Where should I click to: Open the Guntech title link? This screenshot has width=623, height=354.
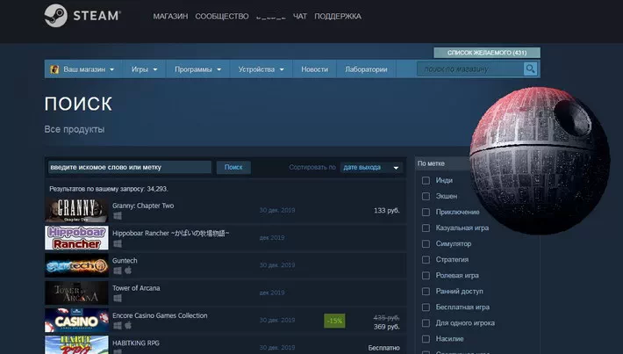(125, 261)
